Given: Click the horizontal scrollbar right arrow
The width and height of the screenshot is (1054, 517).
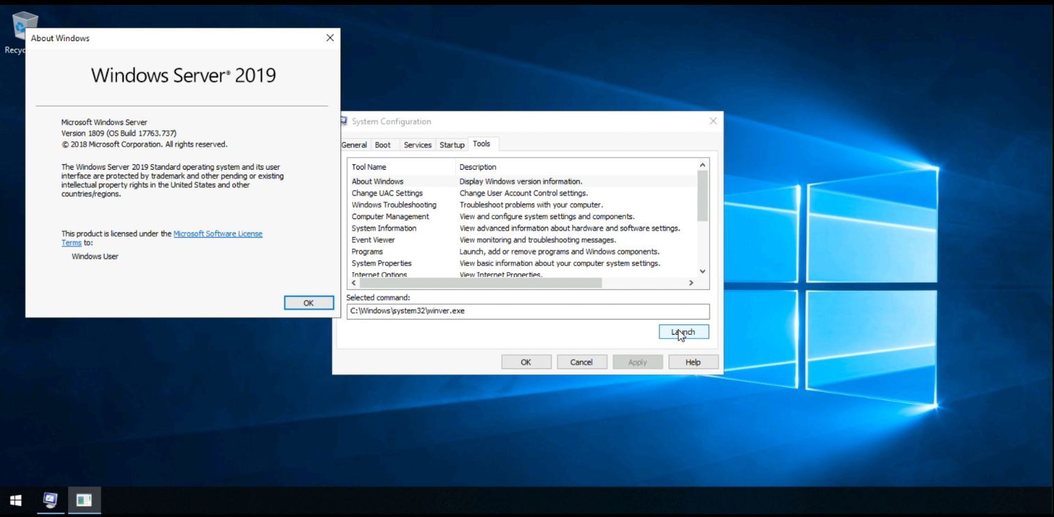Looking at the screenshot, I should pyautogui.click(x=691, y=283).
